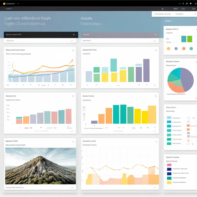This screenshot has width=197, height=197.
Task: Click the pink color swatch in bottom legend
Action: [169, 165]
